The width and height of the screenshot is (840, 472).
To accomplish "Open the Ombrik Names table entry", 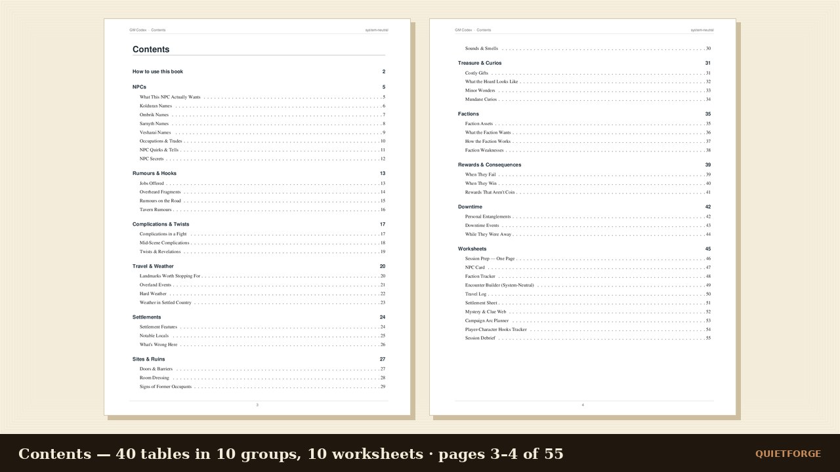I will coord(262,115).
